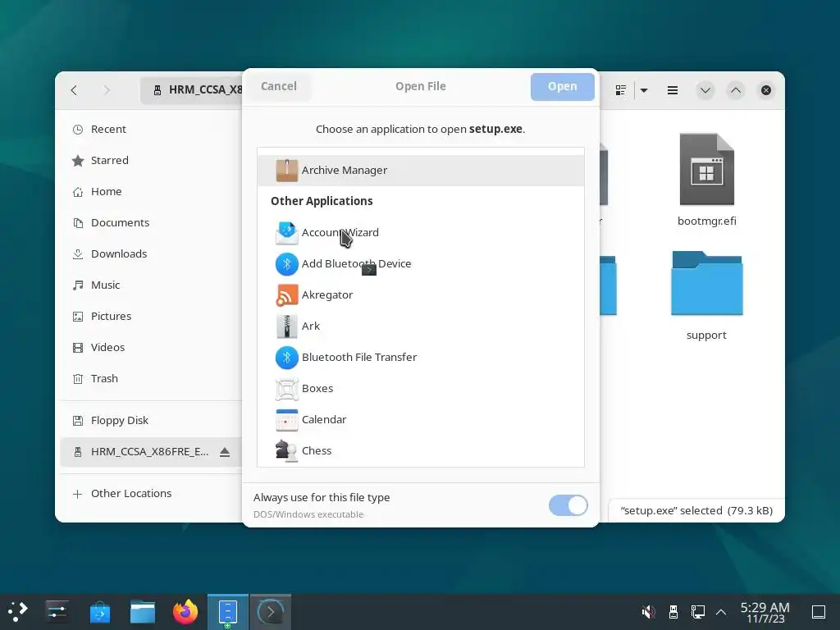Open the Files hamburger menu
The width and height of the screenshot is (840, 630).
pyautogui.click(x=673, y=90)
